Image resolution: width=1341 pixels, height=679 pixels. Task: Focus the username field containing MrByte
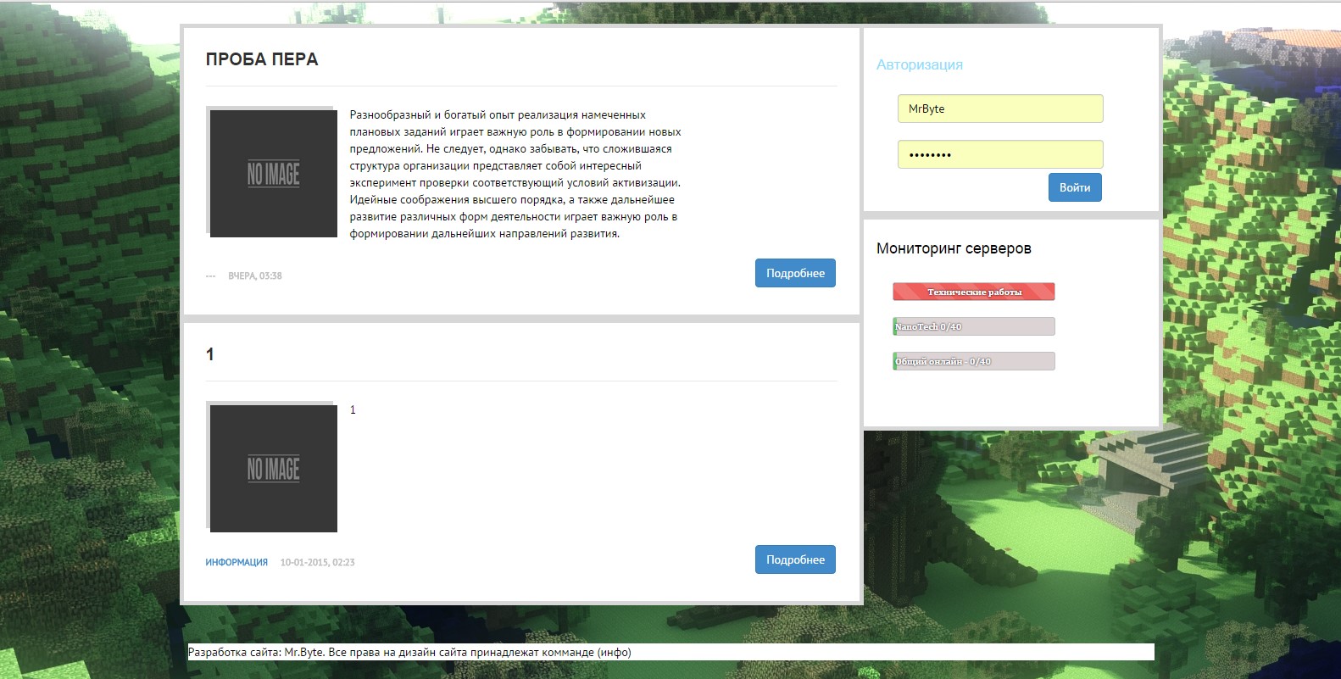[999, 109]
